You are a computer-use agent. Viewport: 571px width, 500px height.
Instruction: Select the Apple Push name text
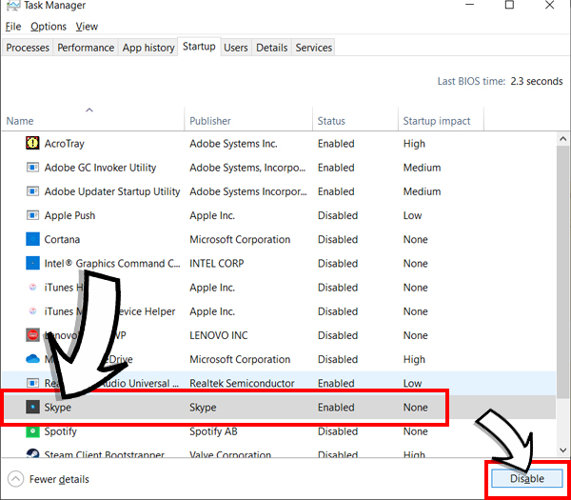pyautogui.click(x=69, y=216)
